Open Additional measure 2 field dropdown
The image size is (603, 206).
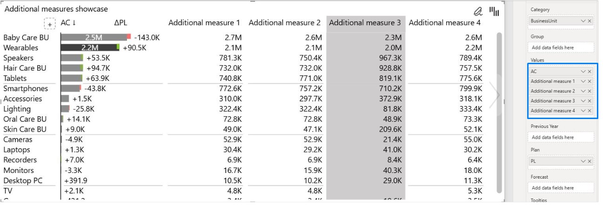[583, 91]
